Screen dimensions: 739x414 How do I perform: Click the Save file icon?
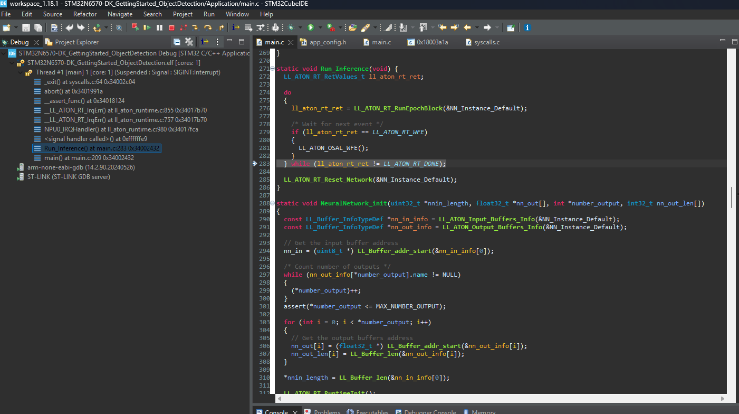tap(26, 27)
